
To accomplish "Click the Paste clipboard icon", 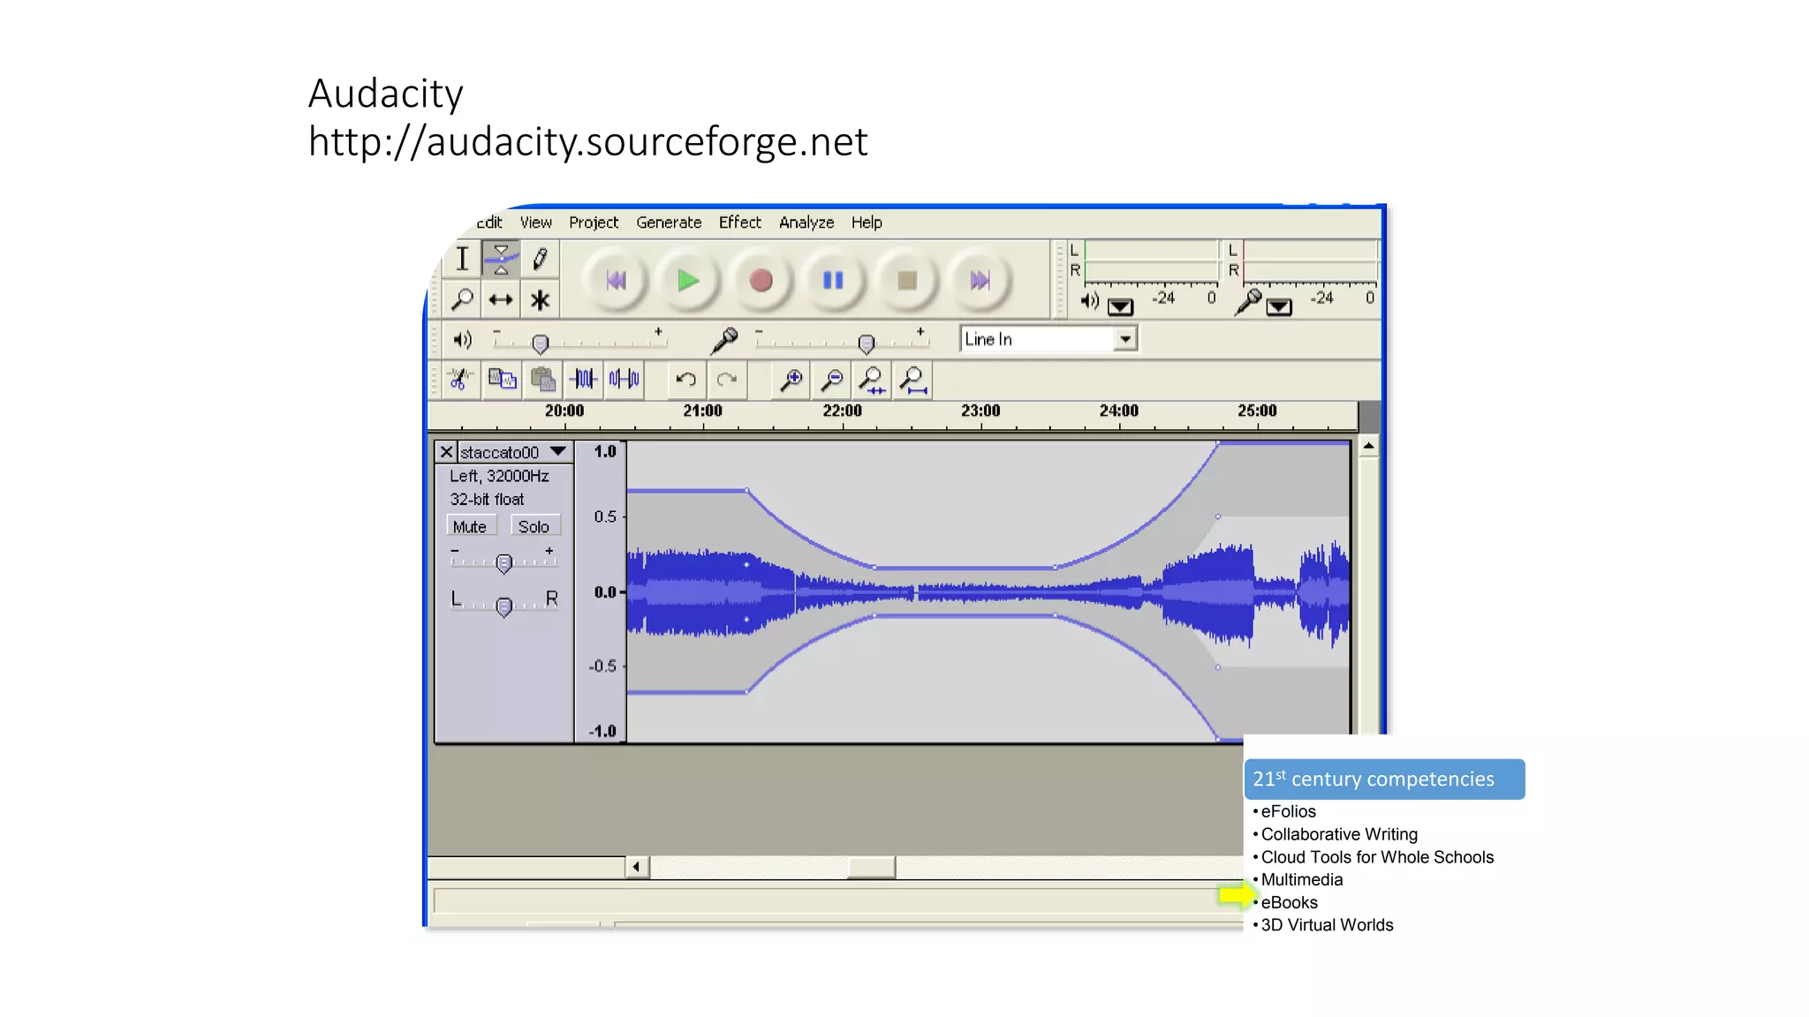I will pos(543,380).
